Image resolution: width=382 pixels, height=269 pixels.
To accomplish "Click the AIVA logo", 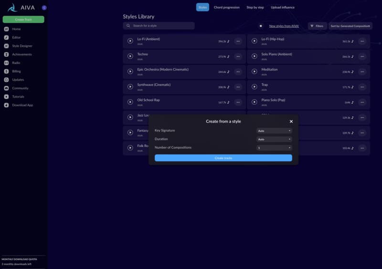I will coord(21,8).
